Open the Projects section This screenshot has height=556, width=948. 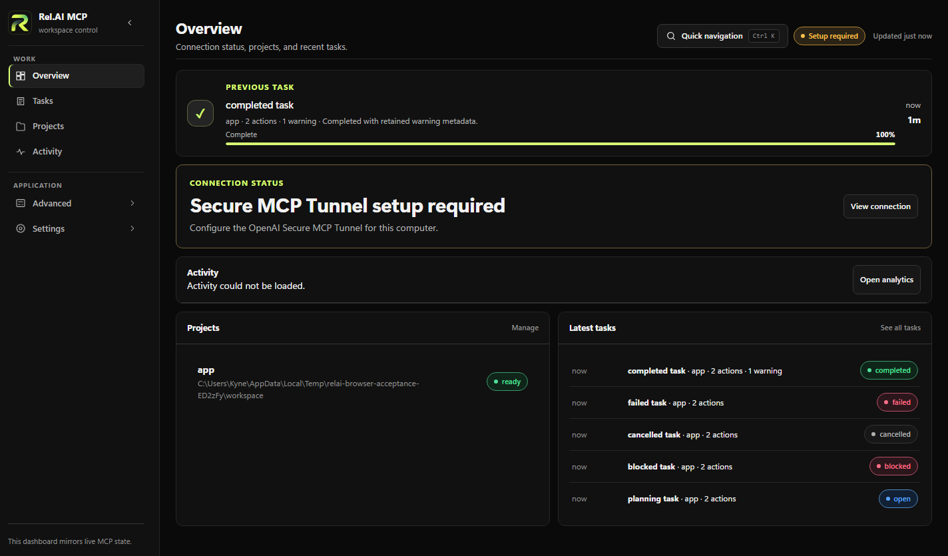(77, 127)
